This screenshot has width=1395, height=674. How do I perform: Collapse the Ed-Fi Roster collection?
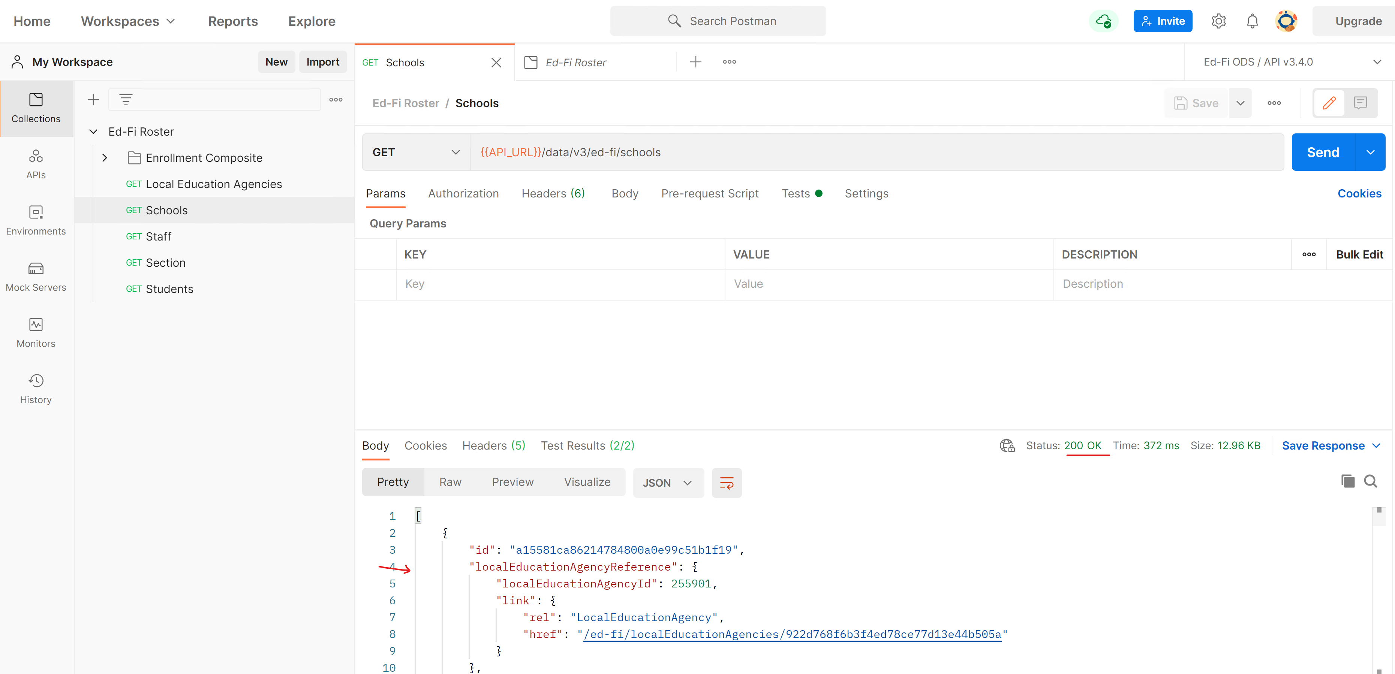coord(93,132)
